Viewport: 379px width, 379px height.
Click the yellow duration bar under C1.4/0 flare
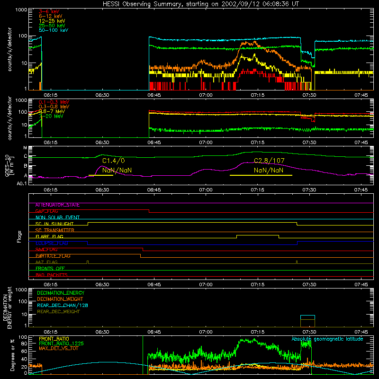tap(101, 175)
